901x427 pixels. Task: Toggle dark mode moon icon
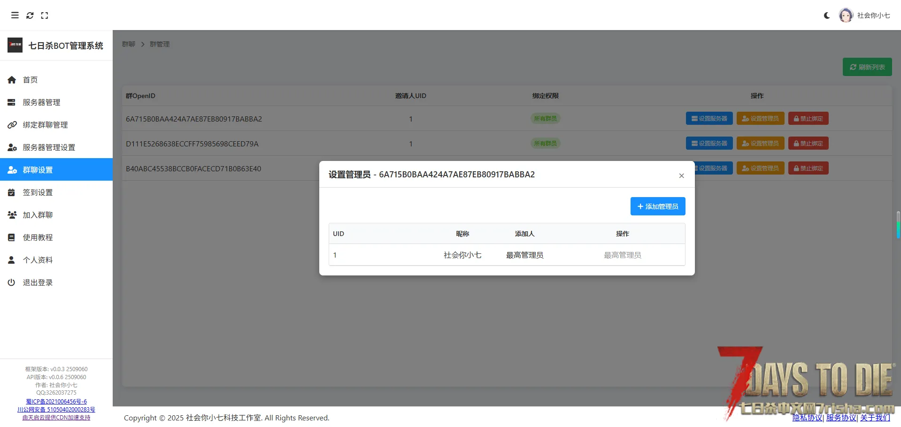[x=827, y=15]
